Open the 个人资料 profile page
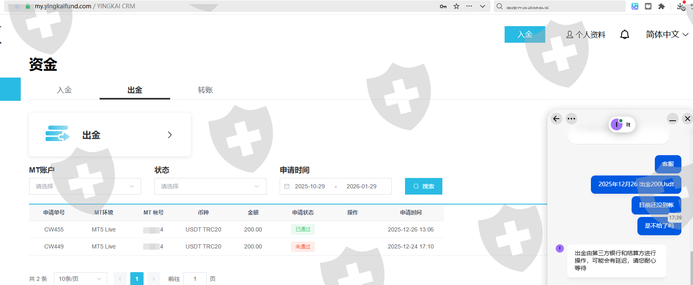 pyautogui.click(x=586, y=34)
